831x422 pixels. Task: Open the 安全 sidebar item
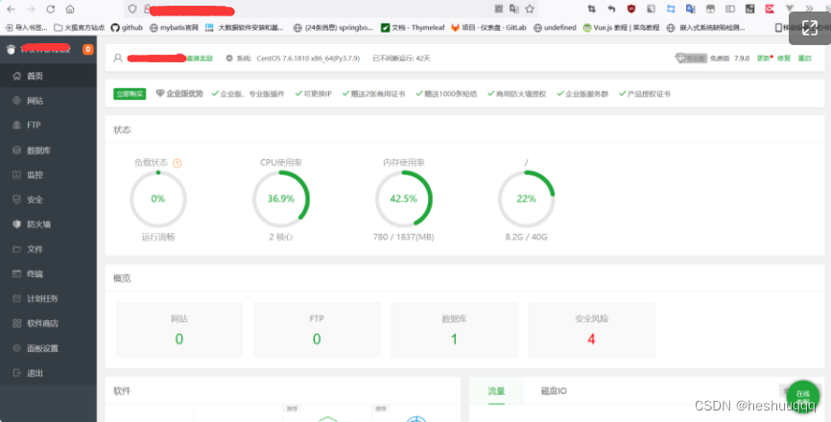(48, 199)
